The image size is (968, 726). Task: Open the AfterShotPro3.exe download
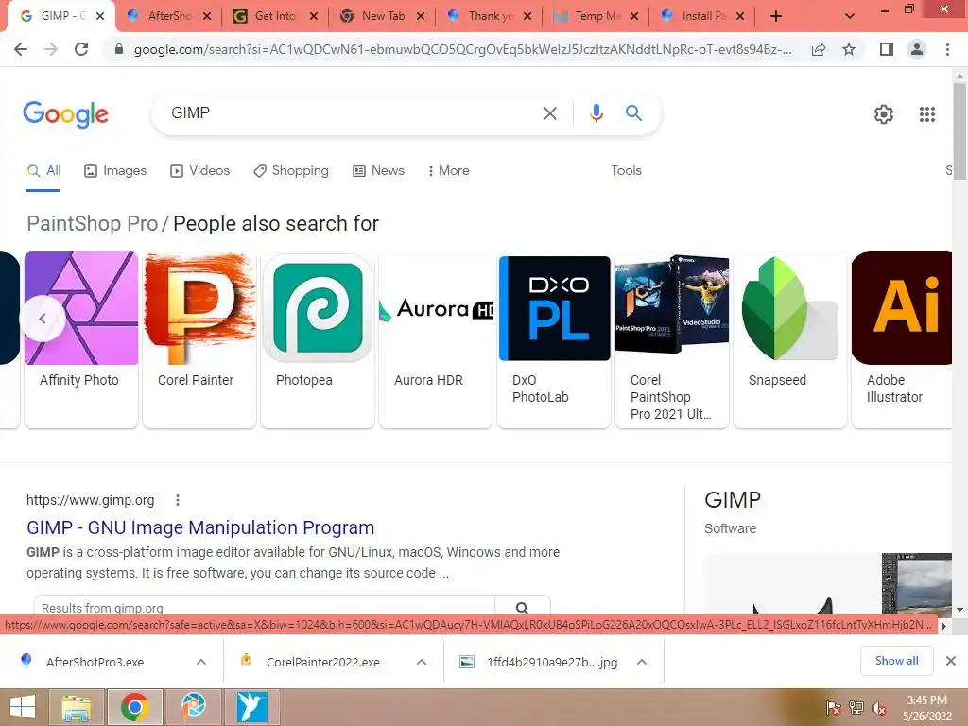[x=95, y=662]
